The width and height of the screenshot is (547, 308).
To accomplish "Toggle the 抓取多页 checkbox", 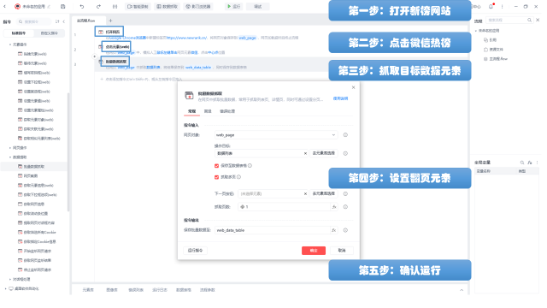I will [216, 177].
